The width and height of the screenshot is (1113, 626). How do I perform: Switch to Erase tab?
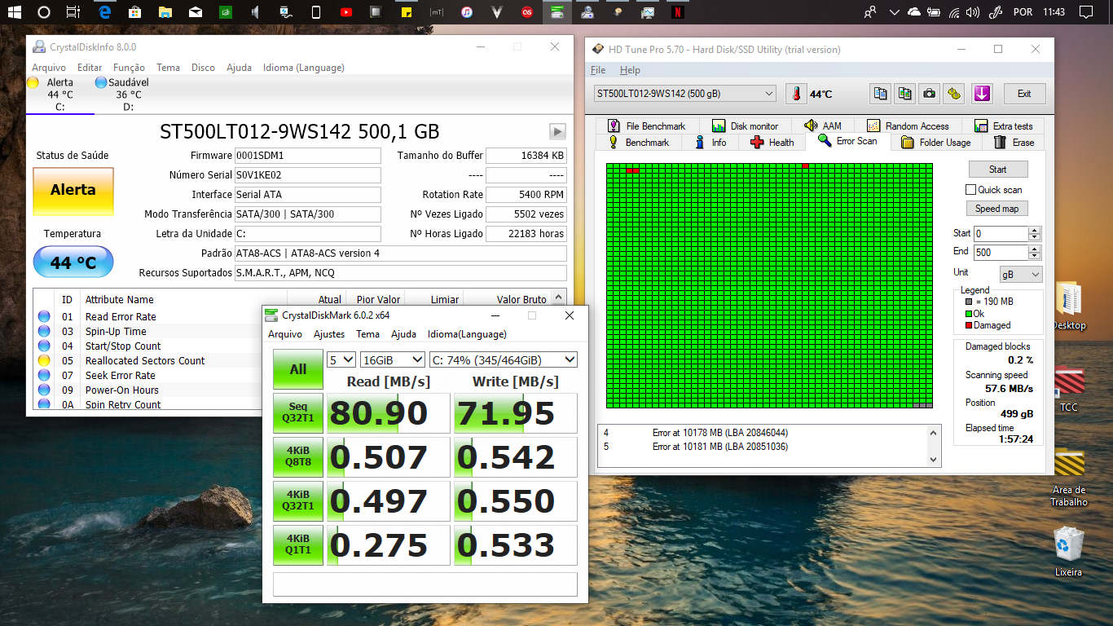pos(1014,143)
